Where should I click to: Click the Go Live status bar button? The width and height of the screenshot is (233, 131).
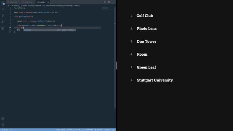point(98,130)
